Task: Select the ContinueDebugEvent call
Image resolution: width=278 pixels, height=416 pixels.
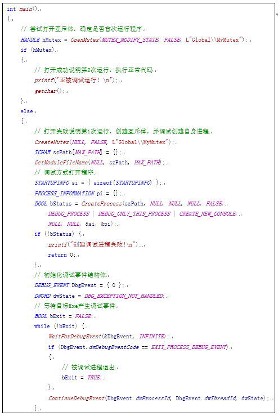Action: 159,398
